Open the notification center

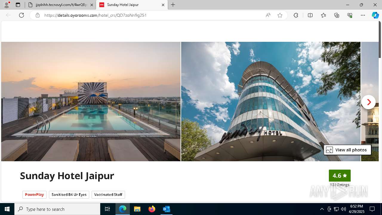pyautogui.click(x=372, y=209)
